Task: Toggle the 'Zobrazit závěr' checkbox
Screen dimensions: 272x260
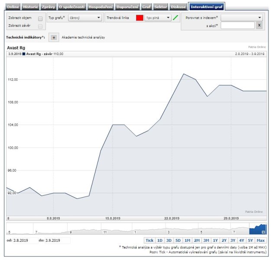Action: [x=40, y=26]
